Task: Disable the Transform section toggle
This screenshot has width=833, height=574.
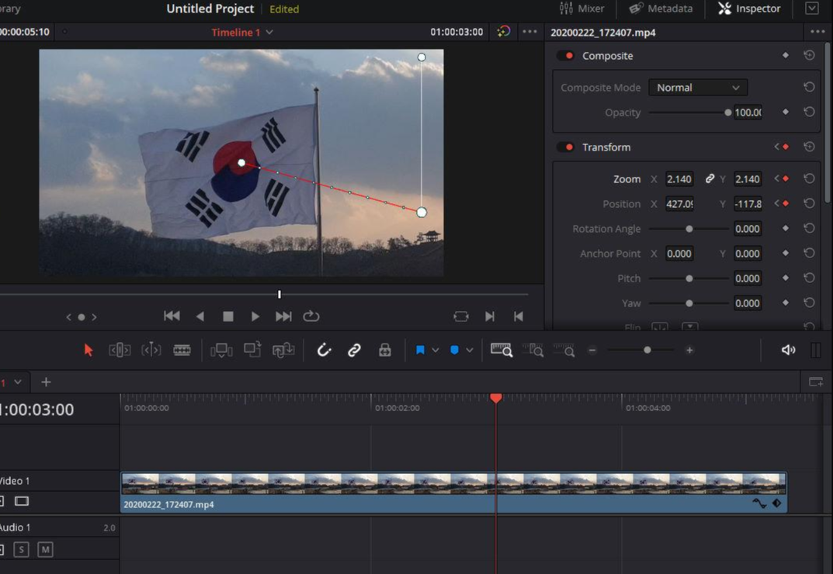Action: (x=565, y=147)
